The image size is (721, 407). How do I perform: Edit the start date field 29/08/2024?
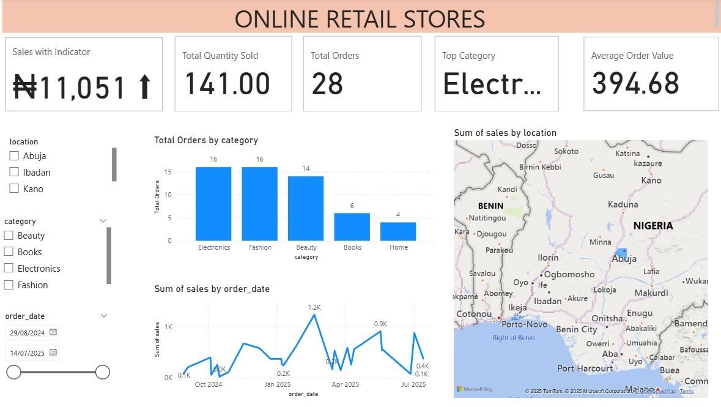27,332
